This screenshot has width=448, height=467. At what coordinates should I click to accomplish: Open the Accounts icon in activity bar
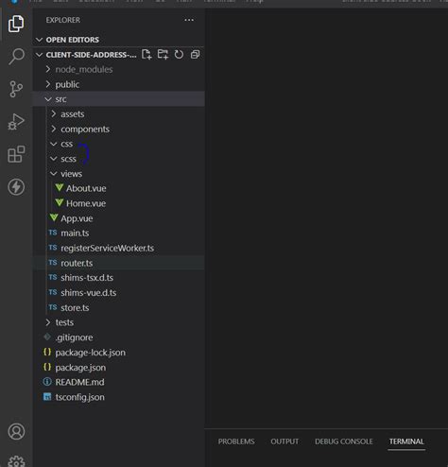tap(16, 431)
